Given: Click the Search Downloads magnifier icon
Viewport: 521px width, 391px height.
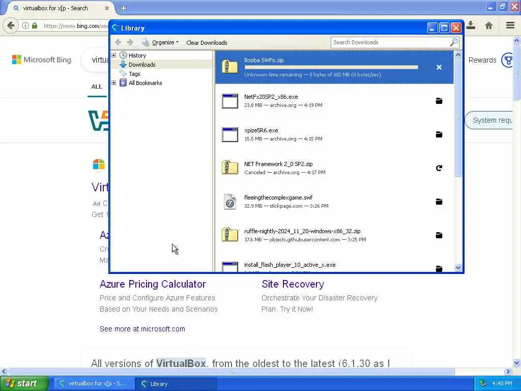Looking at the screenshot, I should [454, 42].
